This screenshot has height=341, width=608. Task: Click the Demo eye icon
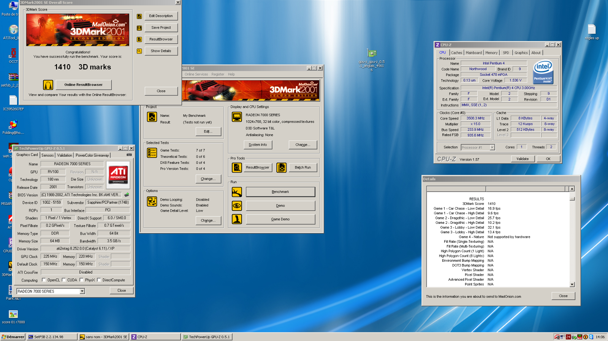click(x=237, y=206)
